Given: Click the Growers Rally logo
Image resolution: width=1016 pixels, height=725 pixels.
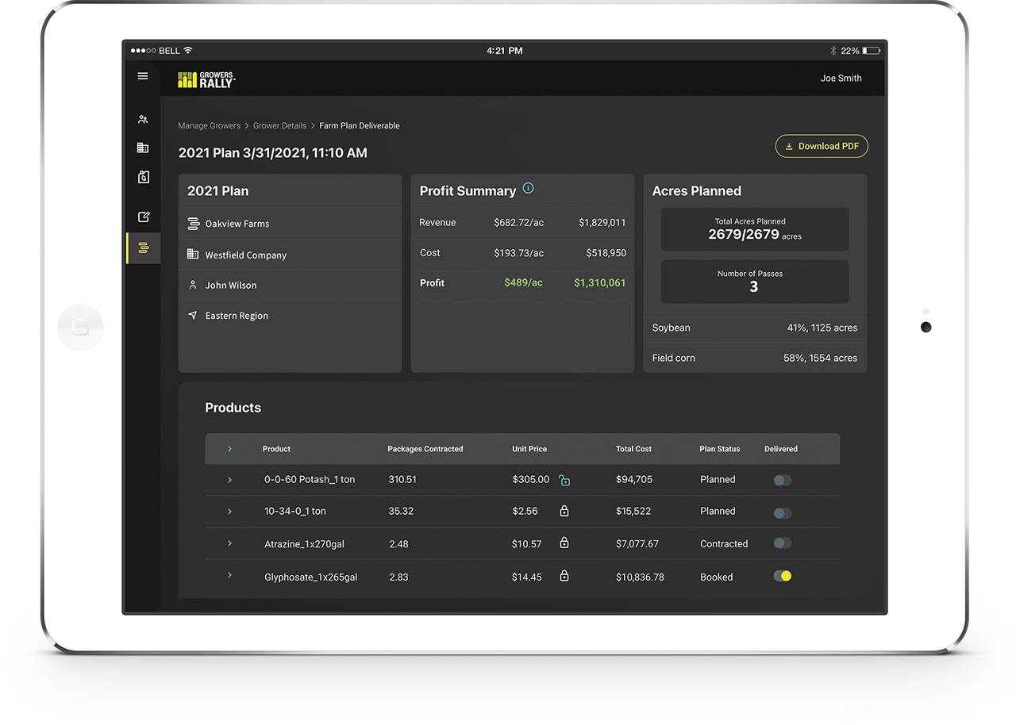Looking at the screenshot, I should tap(206, 79).
